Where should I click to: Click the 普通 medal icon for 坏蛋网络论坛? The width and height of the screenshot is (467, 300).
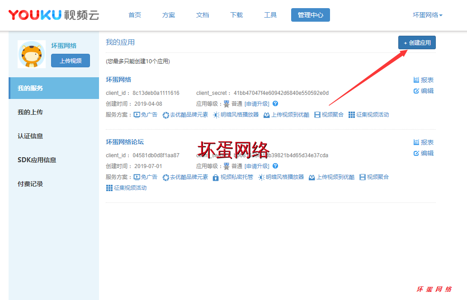(x=226, y=166)
